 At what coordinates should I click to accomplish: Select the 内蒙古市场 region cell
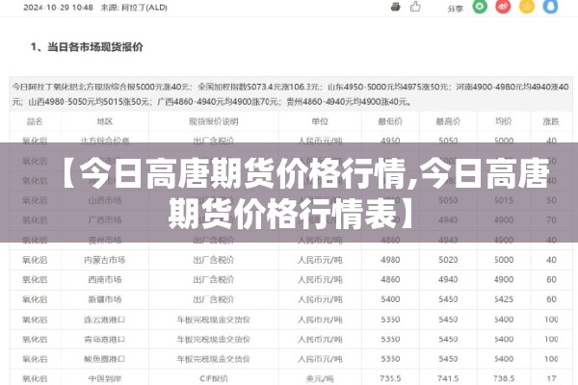pos(105,260)
